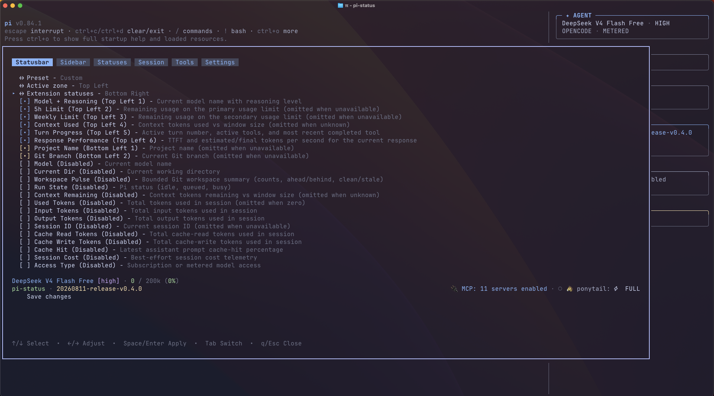Toggle Context Used checkbox
This screenshot has height=396, width=714.
click(25, 125)
